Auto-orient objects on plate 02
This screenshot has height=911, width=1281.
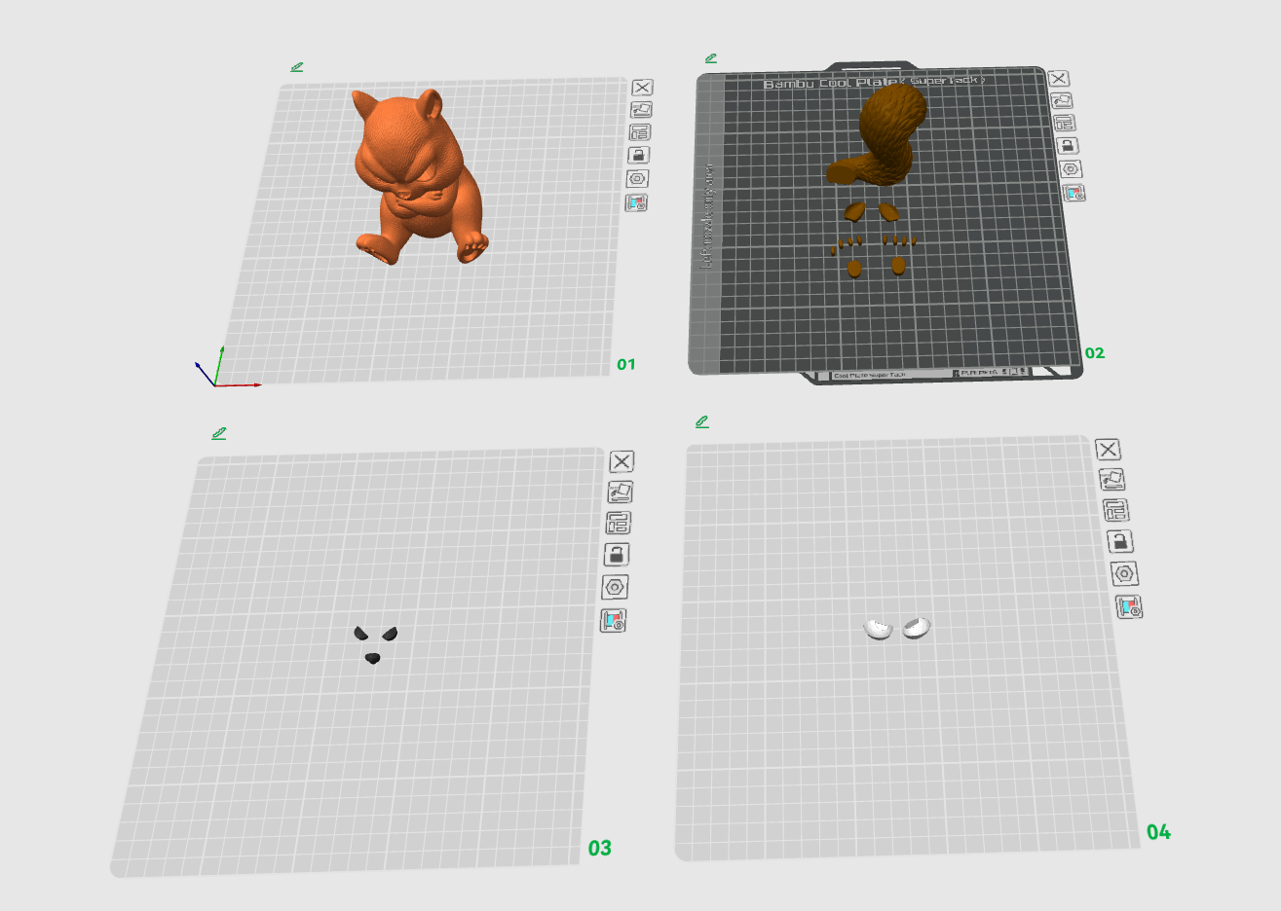(x=1062, y=100)
